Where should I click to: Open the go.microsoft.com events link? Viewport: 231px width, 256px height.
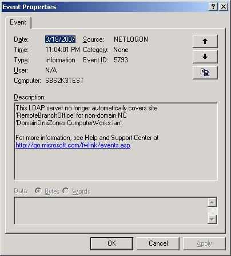coord(73,145)
